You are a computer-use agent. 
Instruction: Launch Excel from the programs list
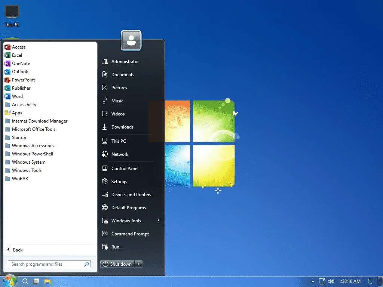point(50,55)
